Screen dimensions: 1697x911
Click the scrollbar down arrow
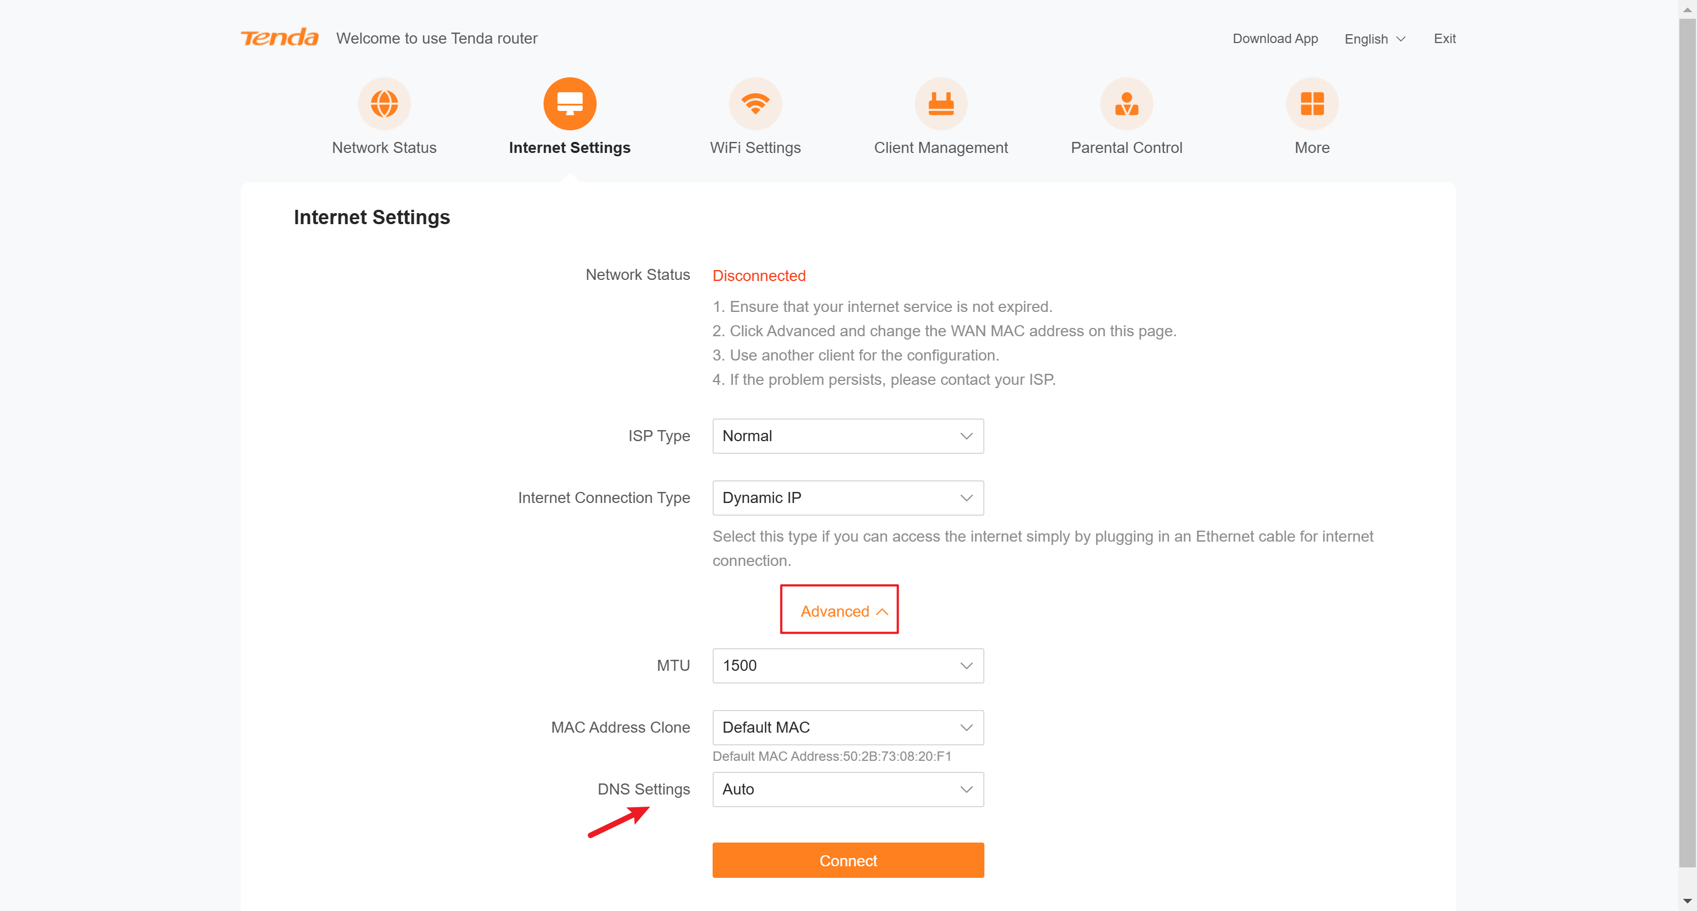tap(1687, 901)
